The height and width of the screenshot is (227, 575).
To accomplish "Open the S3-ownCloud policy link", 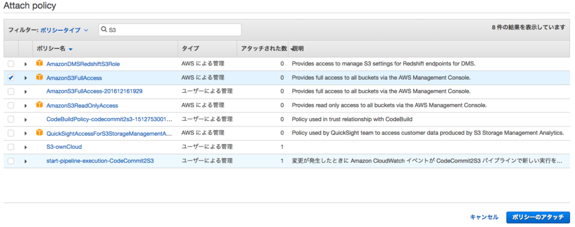I will coord(64,147).
